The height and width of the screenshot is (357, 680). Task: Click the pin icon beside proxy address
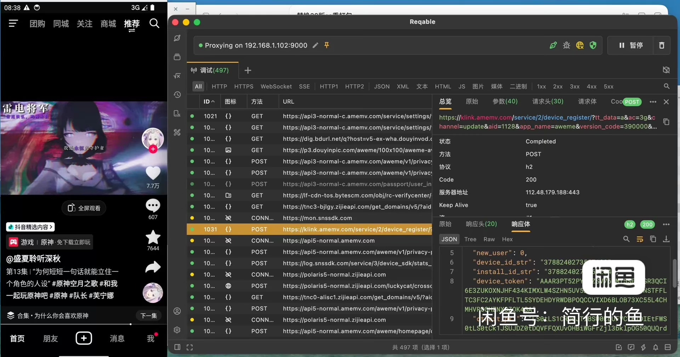(x=327, y=45)
